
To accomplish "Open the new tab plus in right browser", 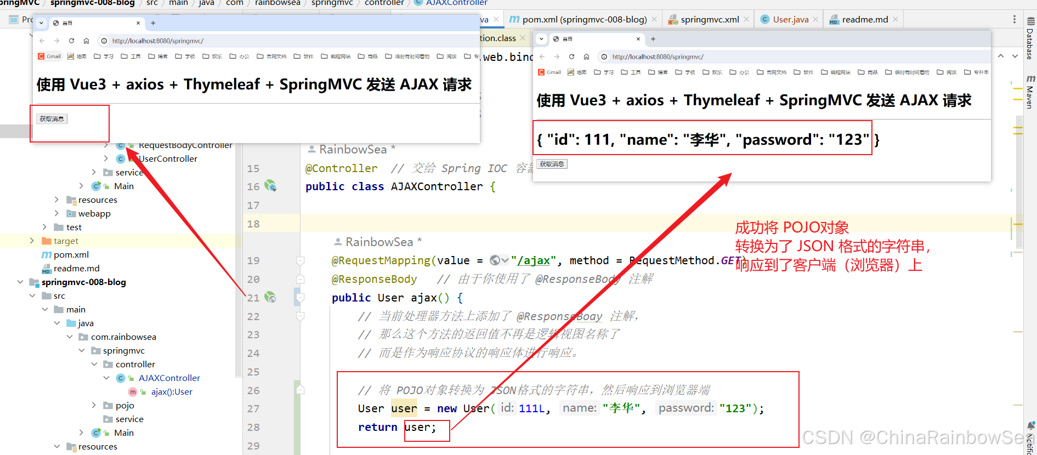I will coord(653,39).
